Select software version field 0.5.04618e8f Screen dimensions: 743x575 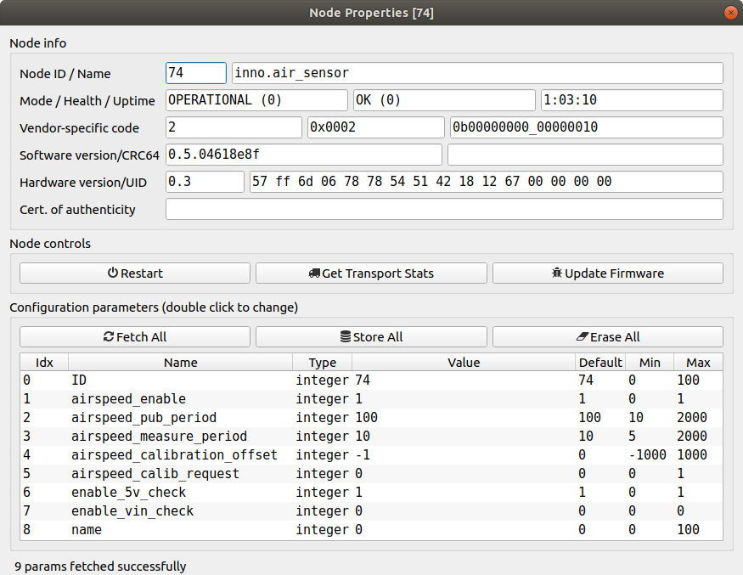[x=303, y=155]
